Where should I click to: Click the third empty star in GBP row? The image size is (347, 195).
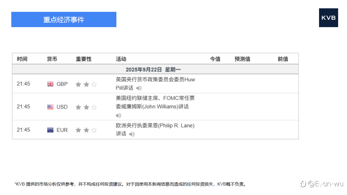(94, 84)
